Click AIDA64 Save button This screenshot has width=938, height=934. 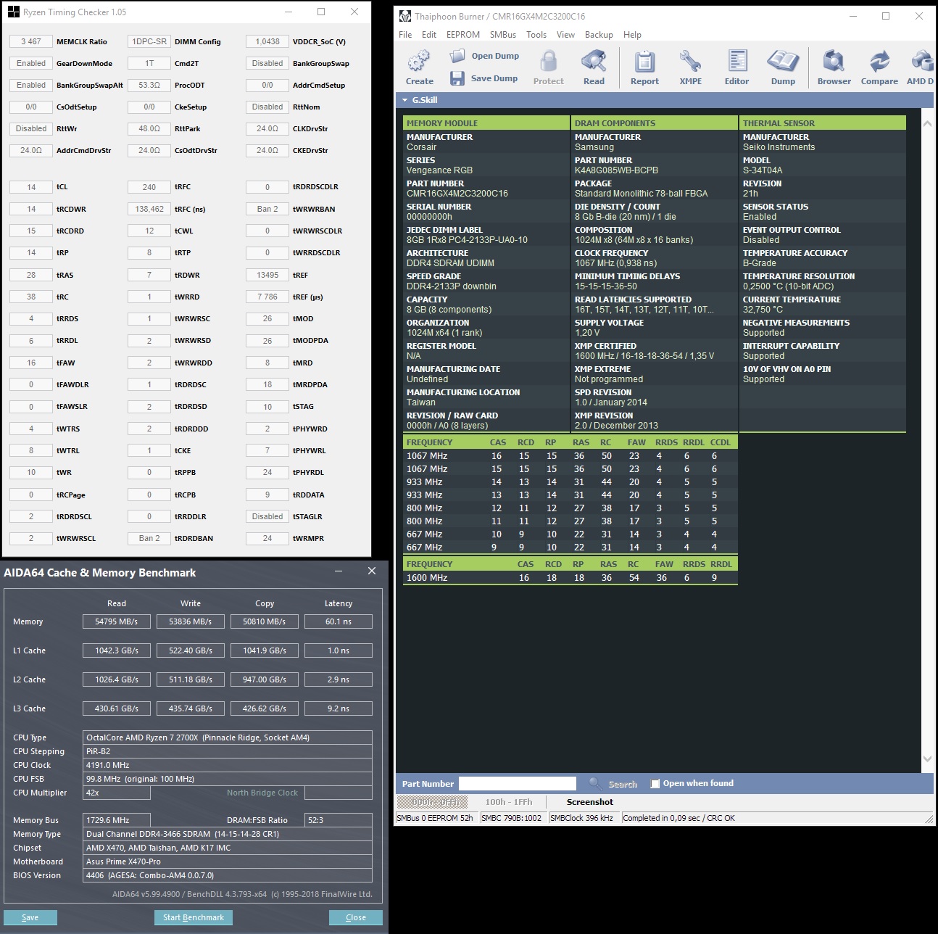(x=30, y=917)
